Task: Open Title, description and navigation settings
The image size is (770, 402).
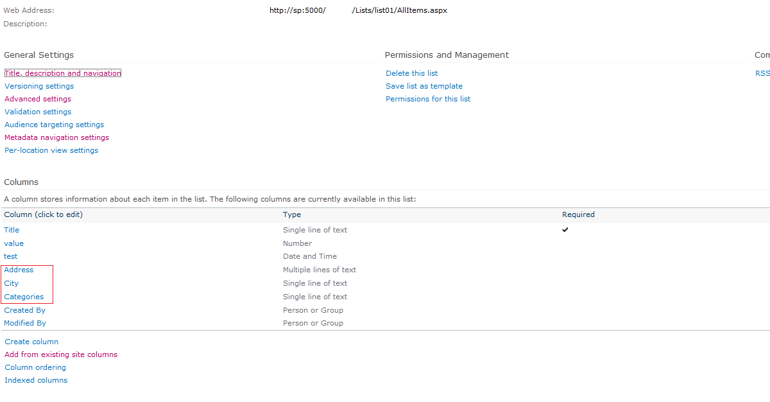Action: (x=63, y=73)
